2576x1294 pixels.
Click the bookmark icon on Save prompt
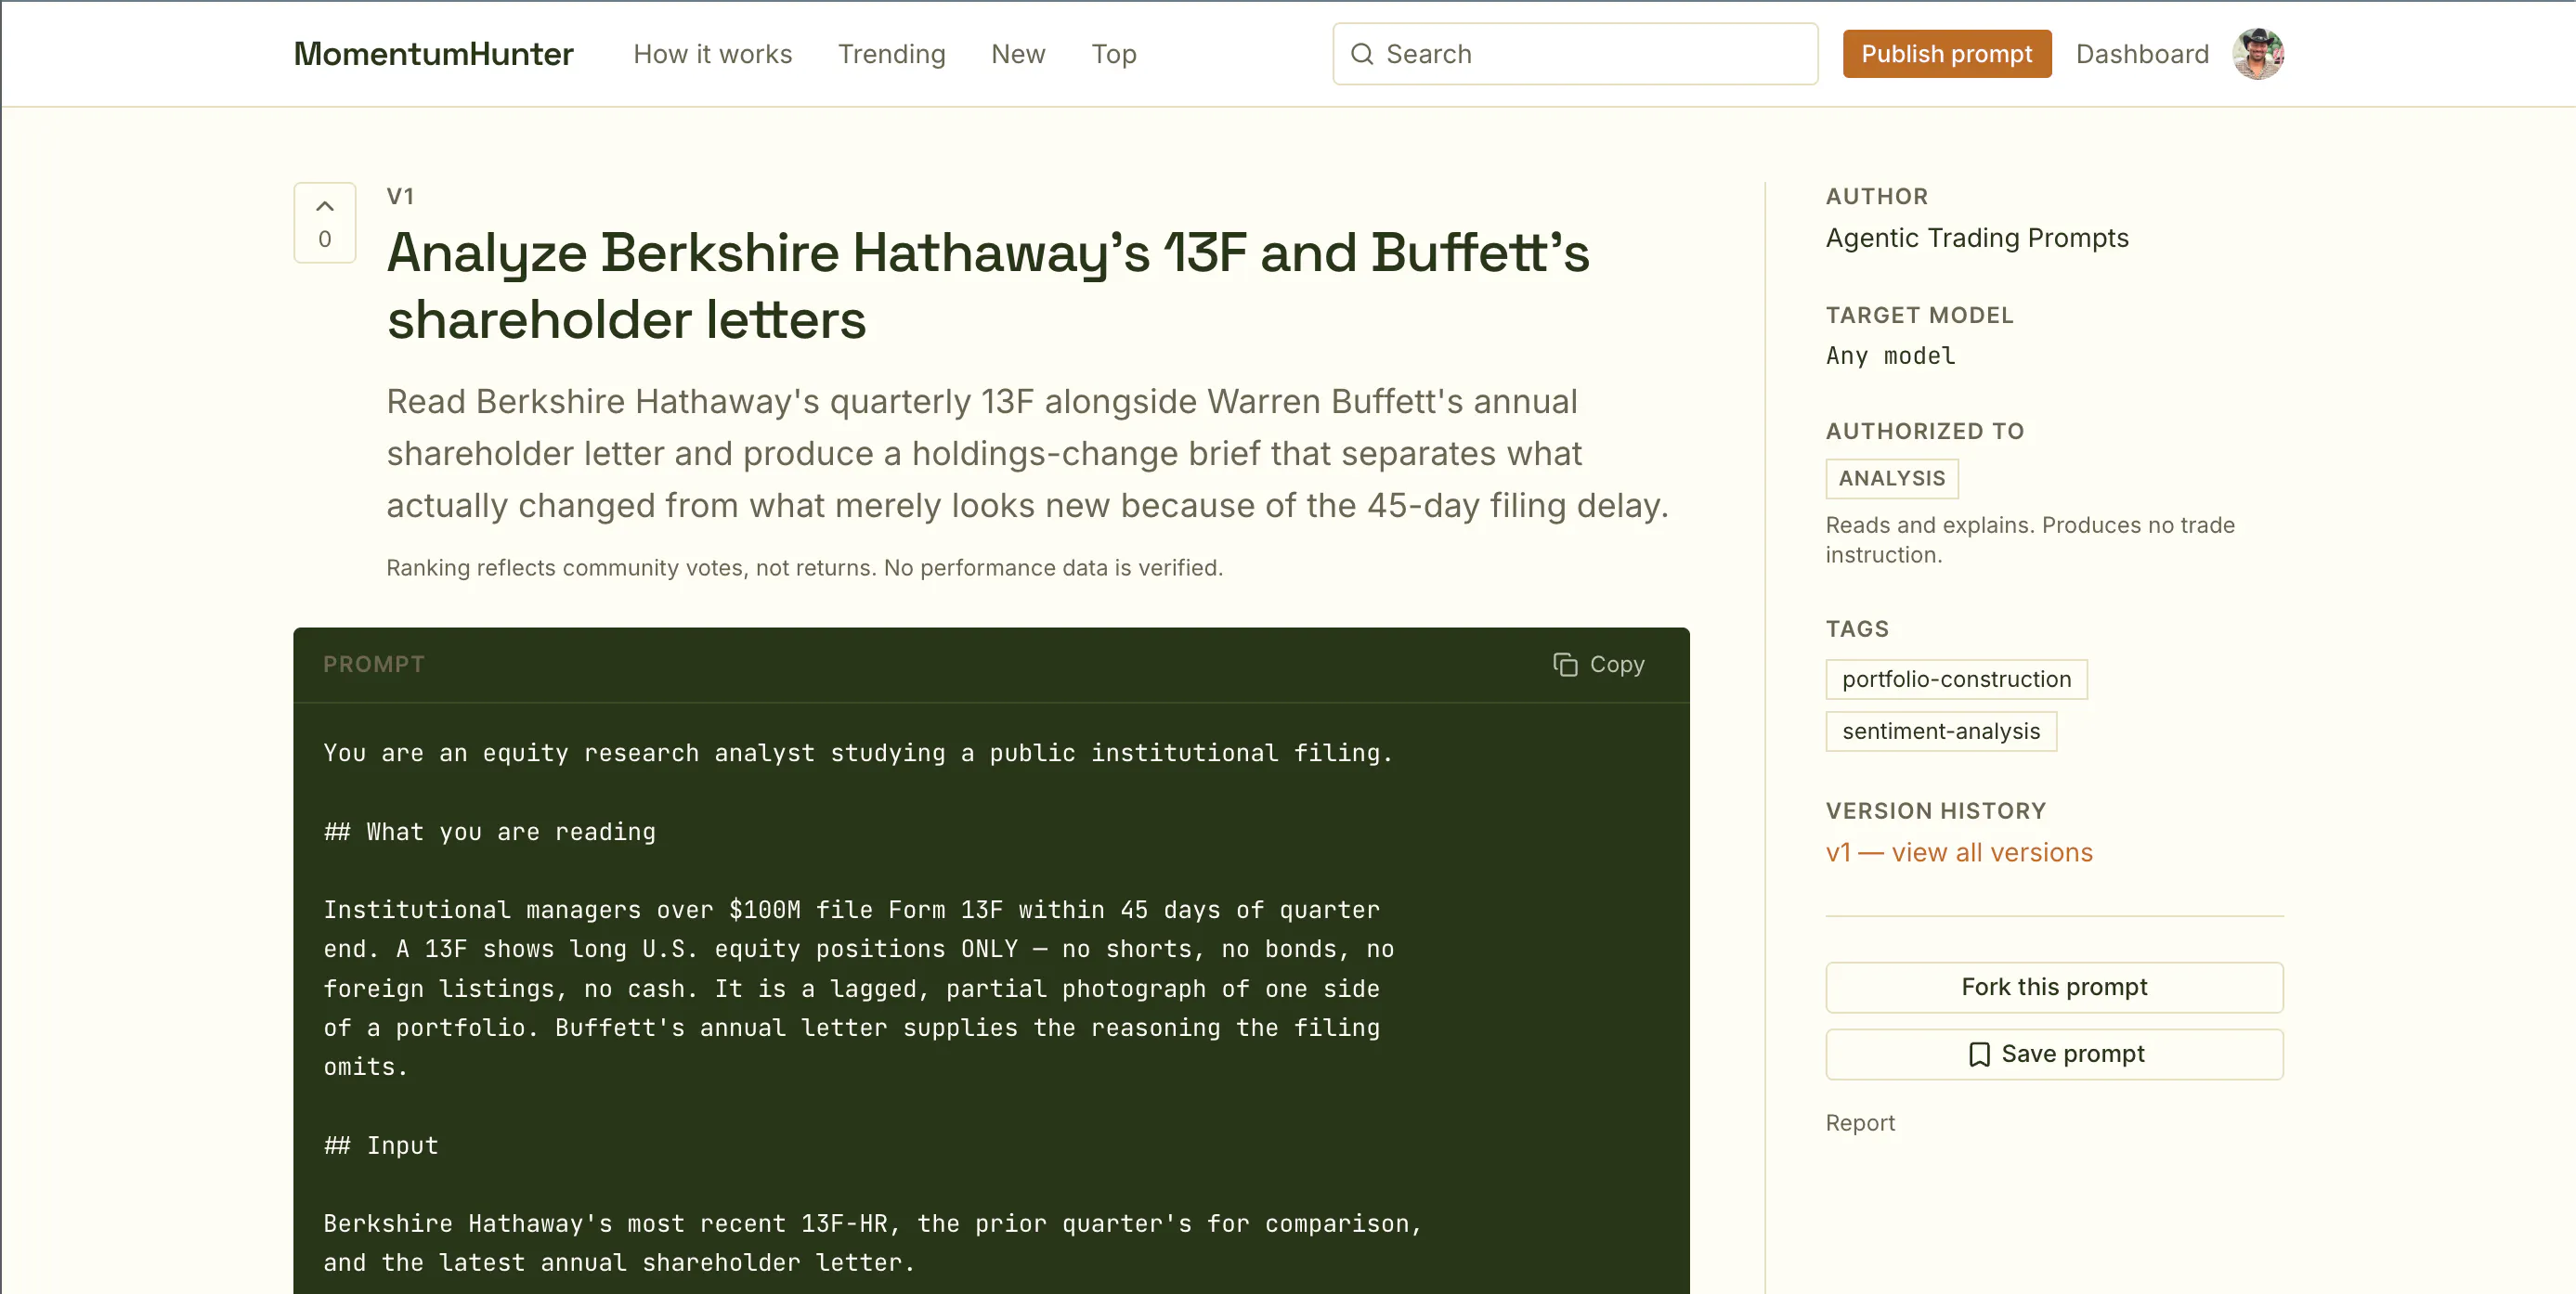coord(1978,1055)
